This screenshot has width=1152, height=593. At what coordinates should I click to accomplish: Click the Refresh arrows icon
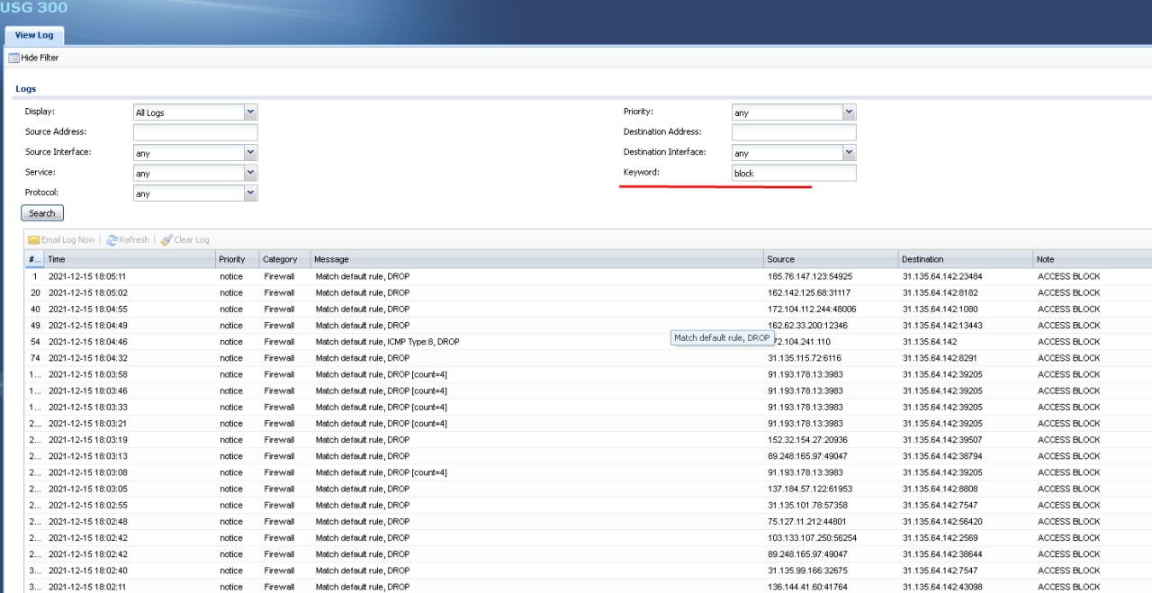[112, 240]
